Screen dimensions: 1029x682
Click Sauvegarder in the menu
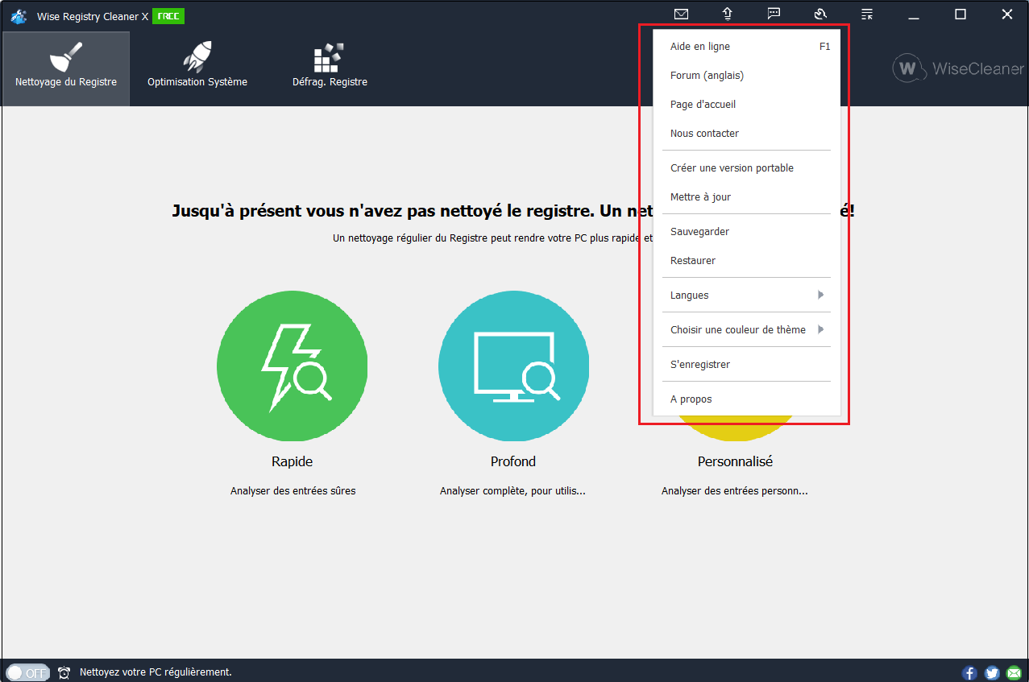[x=746, y=232]
